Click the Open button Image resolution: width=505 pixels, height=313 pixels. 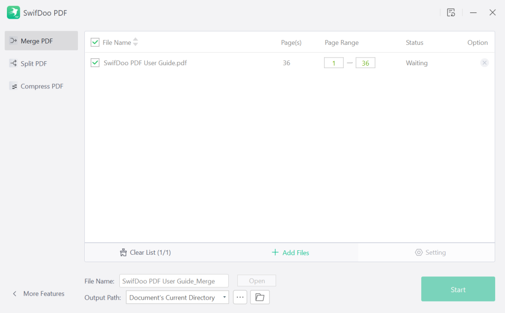(x=256, y=281)
